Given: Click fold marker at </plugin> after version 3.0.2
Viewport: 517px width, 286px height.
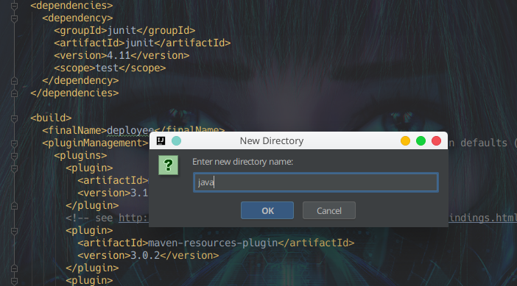Looking at the screenshot, I should click(x=14, y=268).
